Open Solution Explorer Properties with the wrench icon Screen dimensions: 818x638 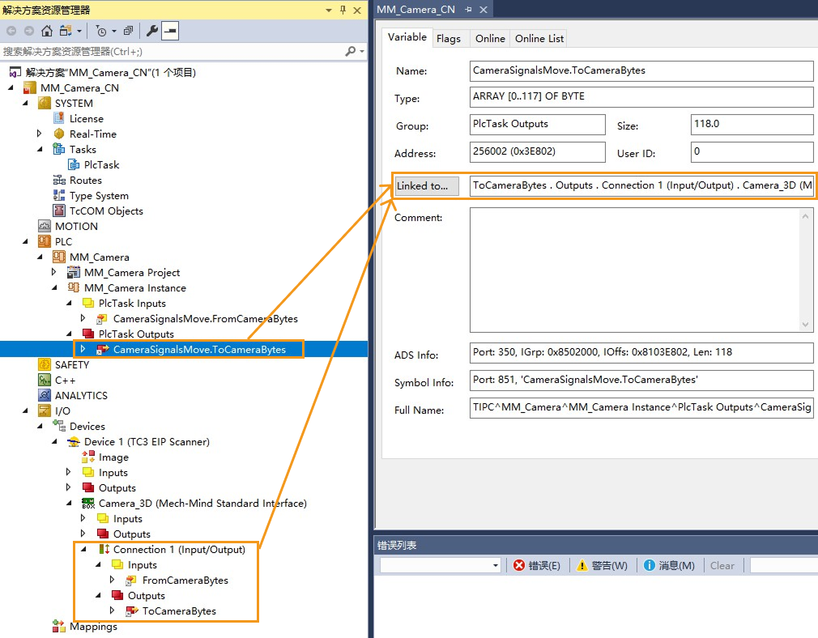coord(152,31)
